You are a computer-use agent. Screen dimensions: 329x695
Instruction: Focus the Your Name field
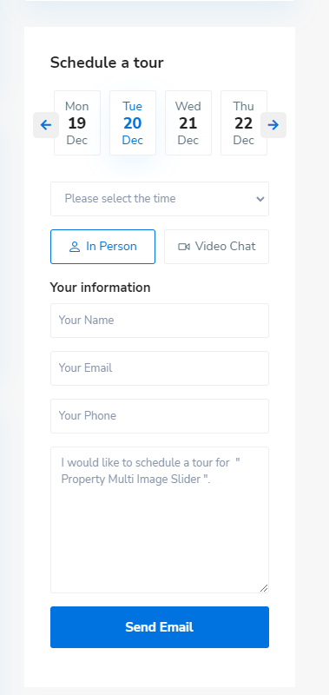tap(160, 321)
